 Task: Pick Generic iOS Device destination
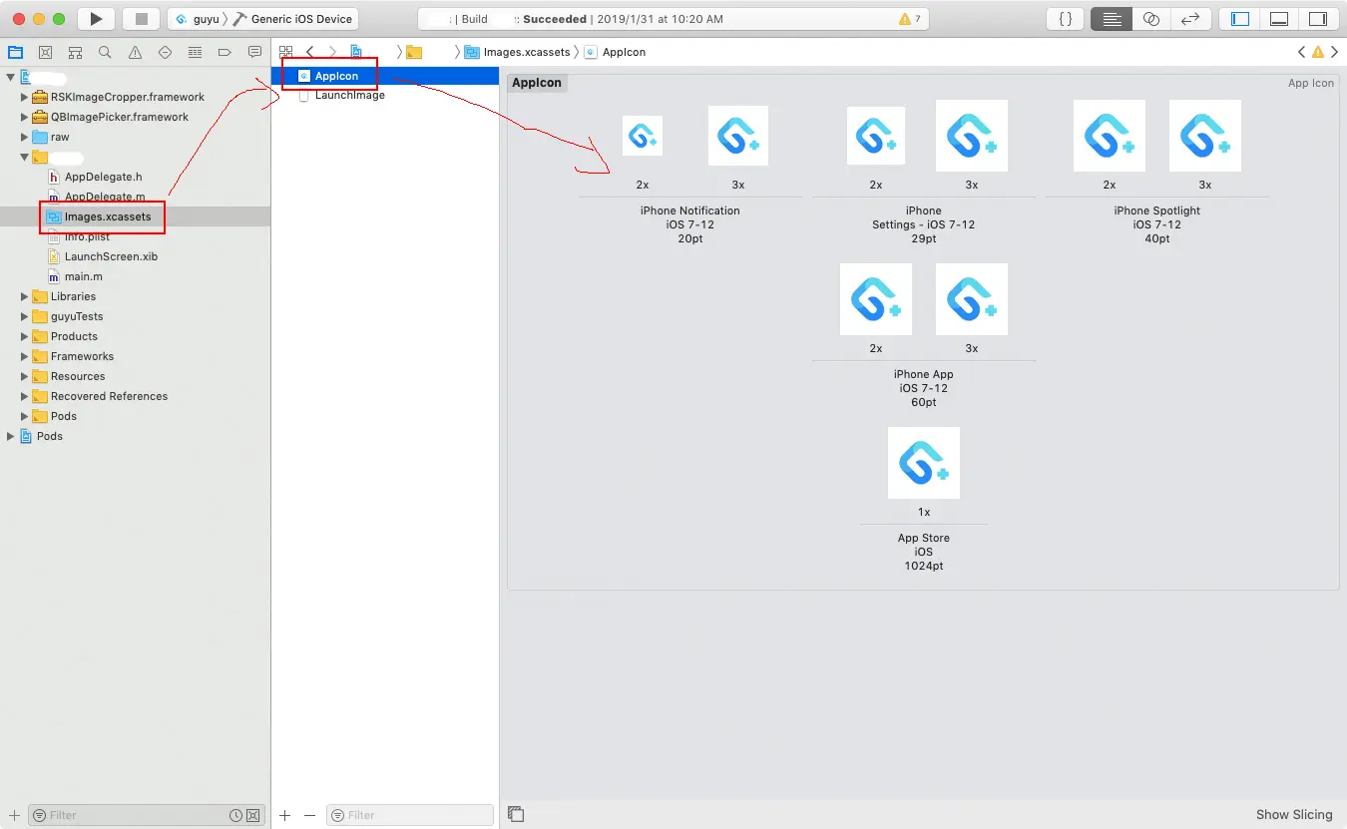pos(293,19)
